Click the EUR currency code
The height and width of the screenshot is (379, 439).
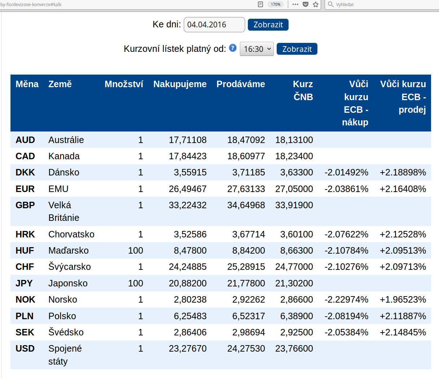coord(25,189)
